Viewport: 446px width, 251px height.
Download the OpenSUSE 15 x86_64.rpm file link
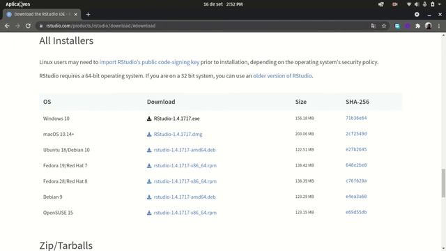(x=185, y=213)
